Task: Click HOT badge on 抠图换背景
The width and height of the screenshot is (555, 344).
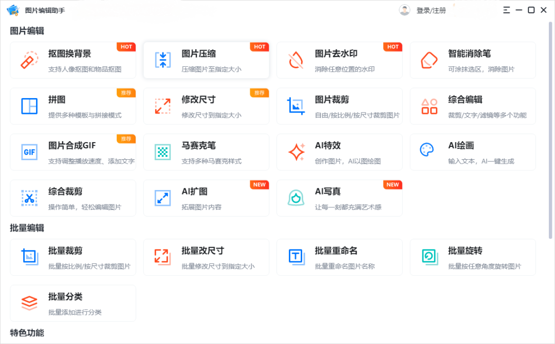Action: (126, 47)
